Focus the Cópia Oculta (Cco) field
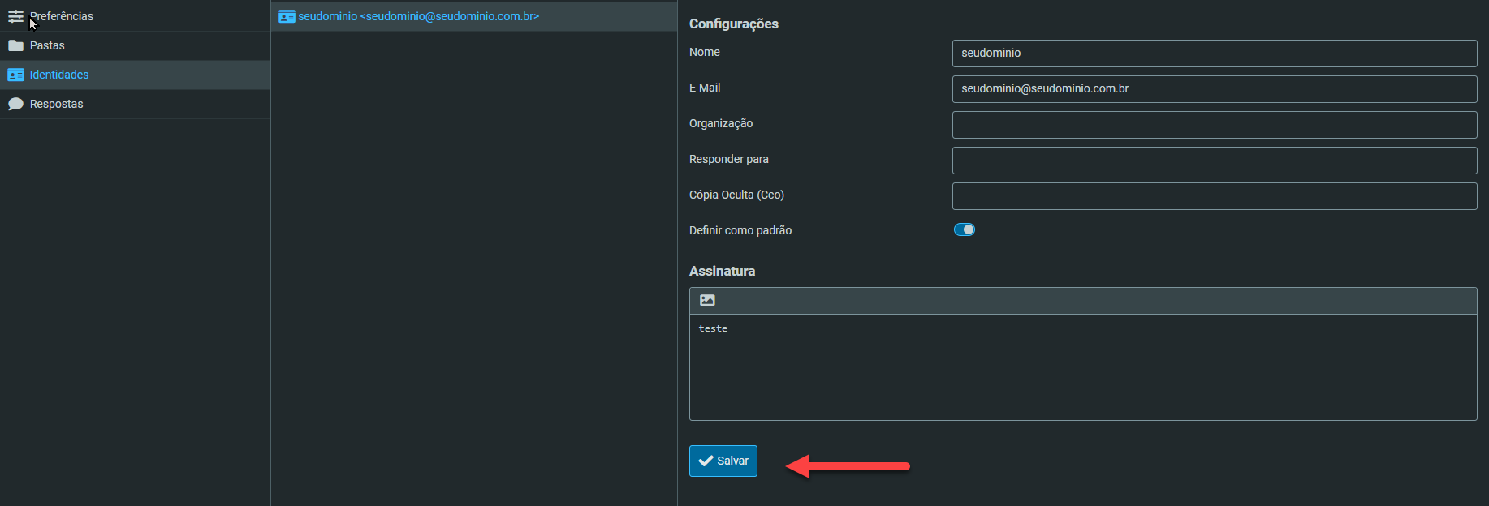The image size is (1489, 506). pos(1214,196)
